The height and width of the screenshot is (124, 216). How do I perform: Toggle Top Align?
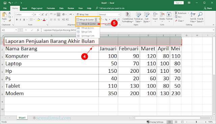[x=51, y=14]
